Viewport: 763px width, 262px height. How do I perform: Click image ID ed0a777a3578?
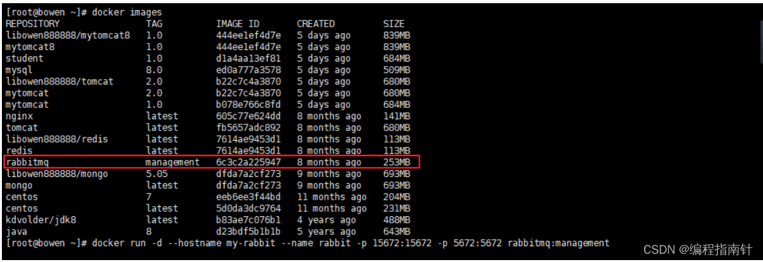248,70
